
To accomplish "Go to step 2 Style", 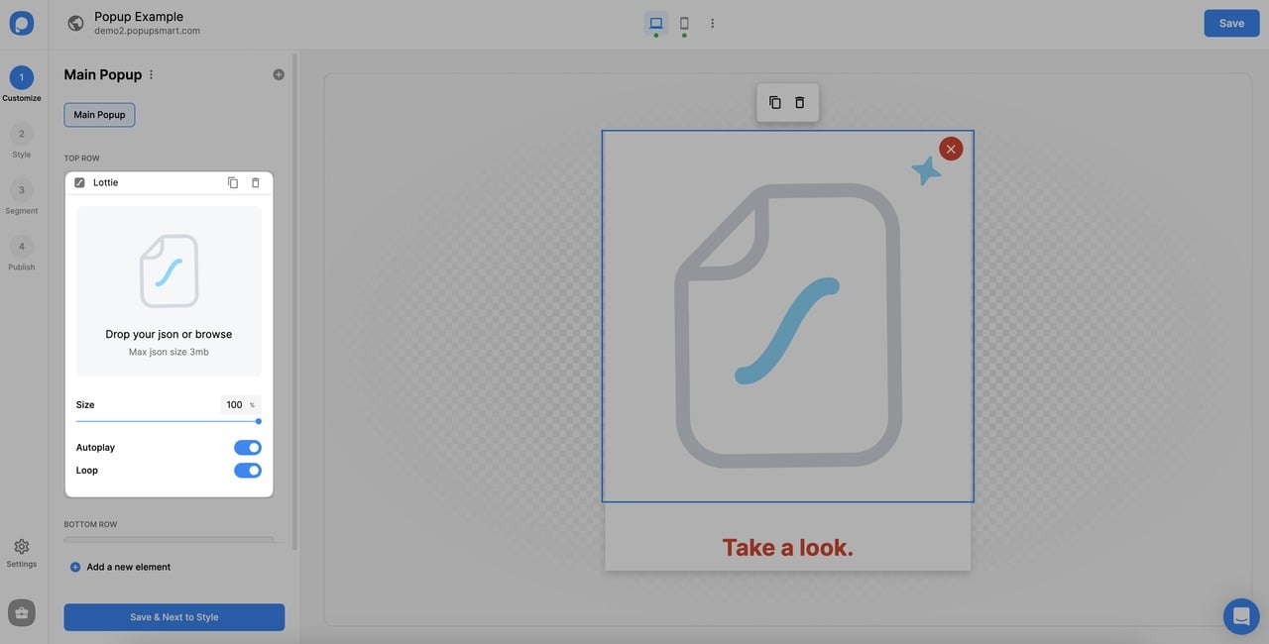I will coord(22,141).
